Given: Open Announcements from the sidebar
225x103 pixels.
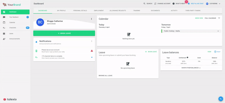Looking at the screenshot, I should pyautogui.click(x=15, y=39).
